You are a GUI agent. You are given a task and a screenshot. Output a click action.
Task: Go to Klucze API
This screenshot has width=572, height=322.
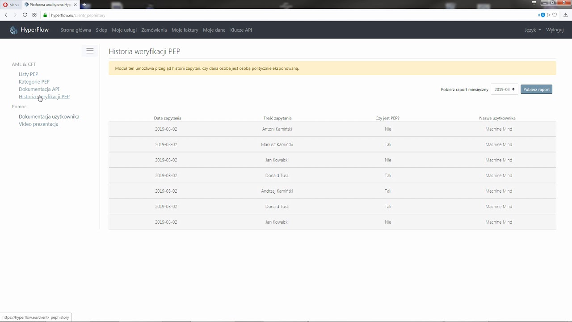tap(241, 30)
